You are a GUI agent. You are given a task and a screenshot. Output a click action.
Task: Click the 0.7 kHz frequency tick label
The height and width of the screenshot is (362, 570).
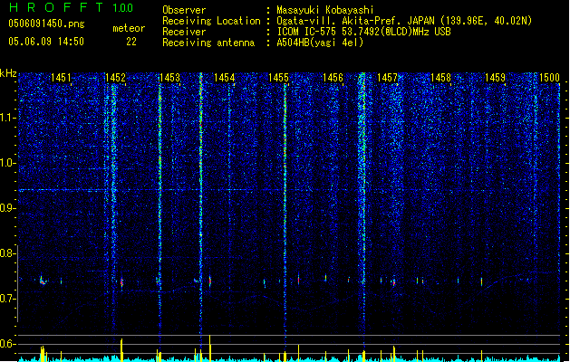click(7, 299)
